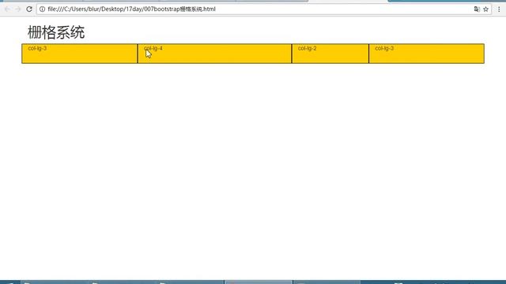506x284 pixels.
Task: Click the 栅格系统 heading
Action: coord(56,32)
